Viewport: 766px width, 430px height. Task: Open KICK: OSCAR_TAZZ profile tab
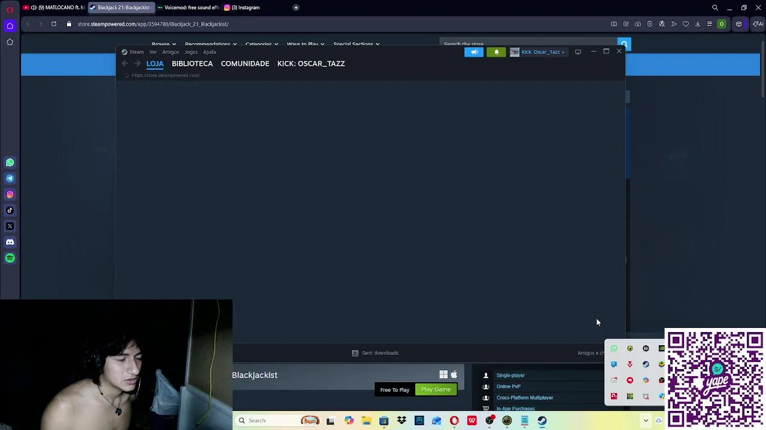click(311, 63)
